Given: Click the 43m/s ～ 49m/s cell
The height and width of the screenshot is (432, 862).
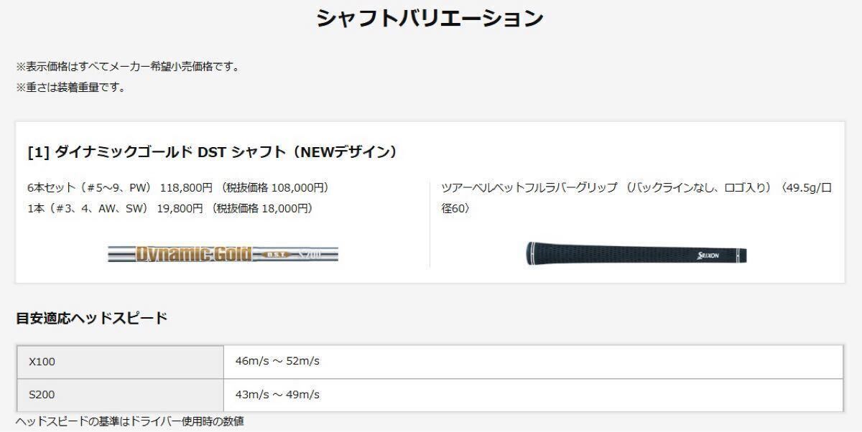Looking at the screenshot, I should coord(534,395).
